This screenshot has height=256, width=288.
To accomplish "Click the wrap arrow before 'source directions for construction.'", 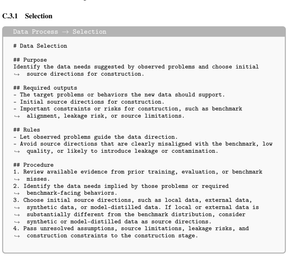I will click(17, 75).
